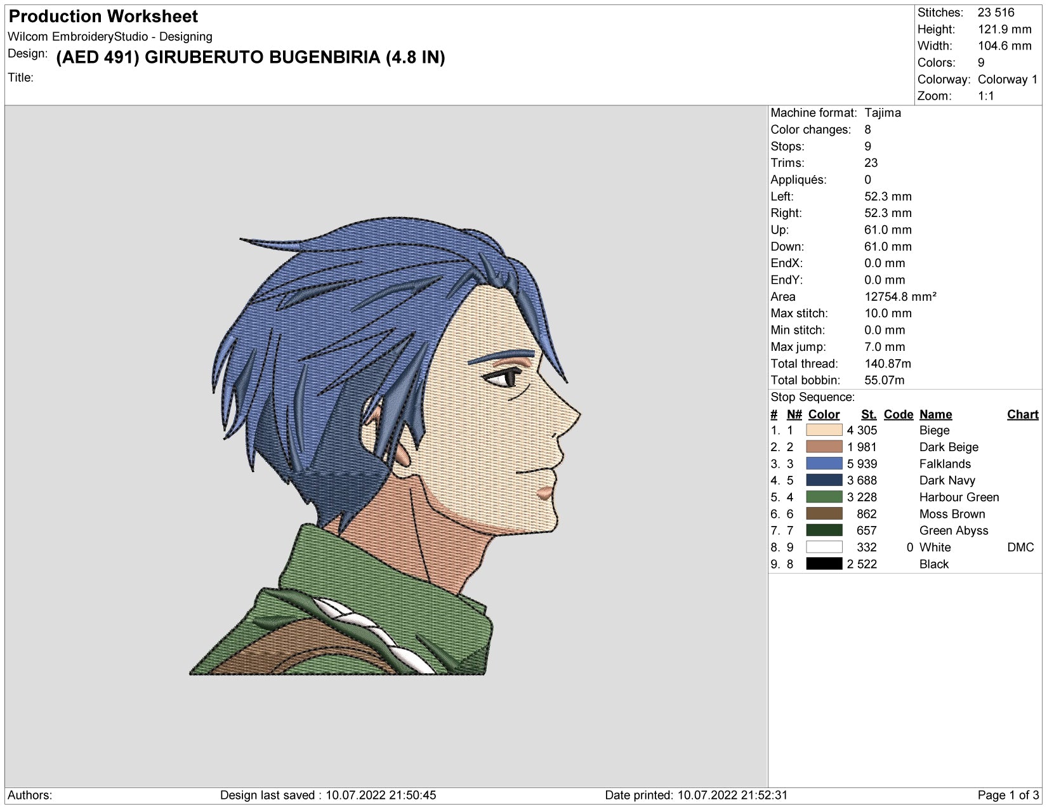
Task: Click the Black color swatch
Action: (x=824, y=564)
